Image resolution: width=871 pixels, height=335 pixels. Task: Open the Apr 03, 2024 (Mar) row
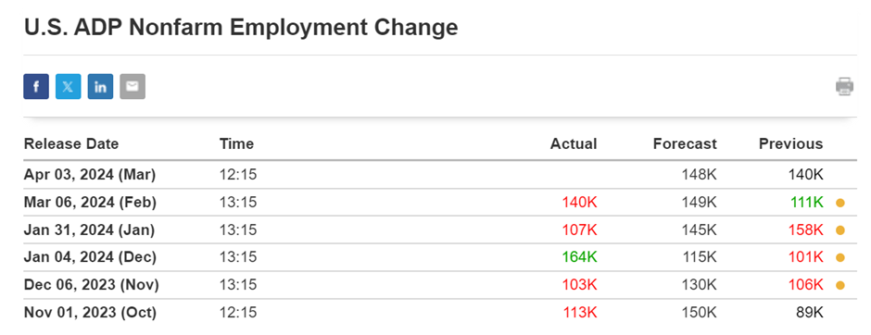[440, 175]
